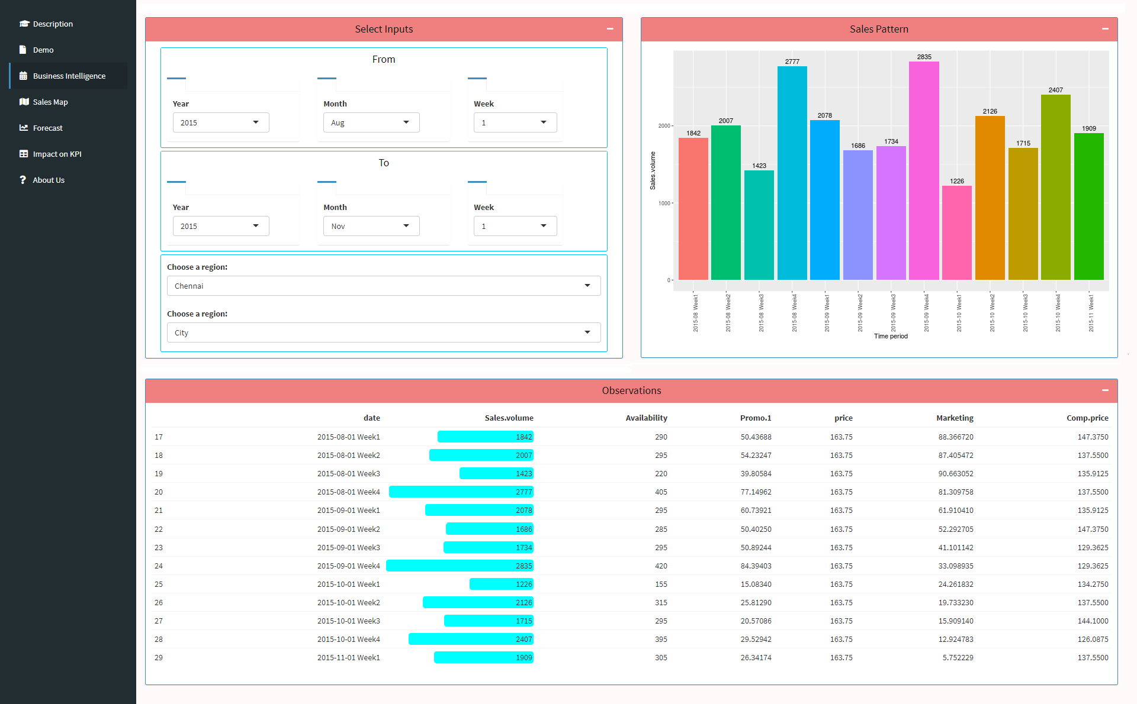
Task: Click the Demo file icon
Action: [23, 50]
